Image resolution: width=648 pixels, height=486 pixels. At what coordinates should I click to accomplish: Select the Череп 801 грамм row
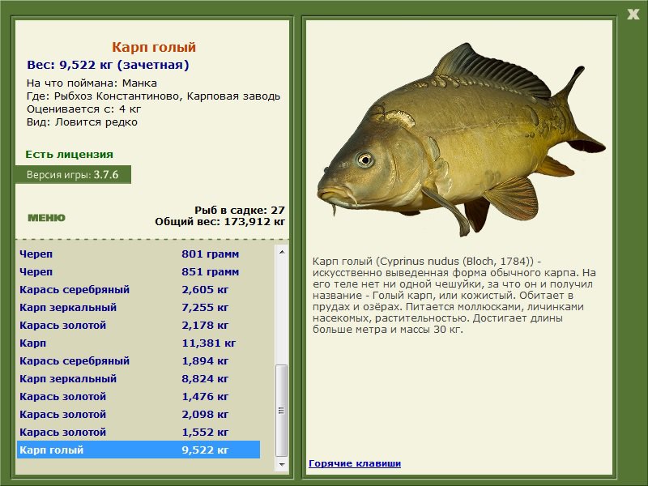click(x=139, y=254)
